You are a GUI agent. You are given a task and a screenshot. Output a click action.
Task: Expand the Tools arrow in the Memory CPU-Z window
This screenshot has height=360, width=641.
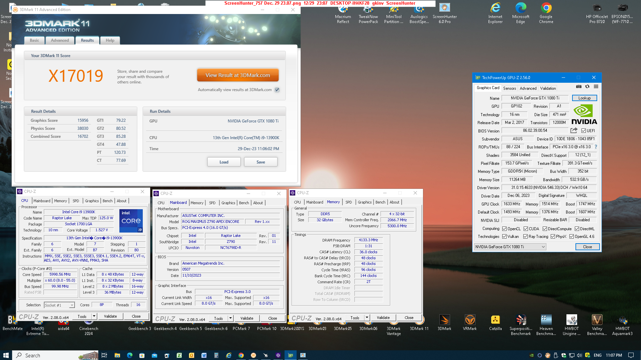367,318
